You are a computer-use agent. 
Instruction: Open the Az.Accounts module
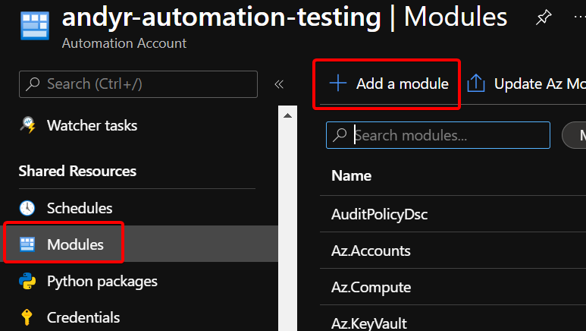[x=371, y=251]
